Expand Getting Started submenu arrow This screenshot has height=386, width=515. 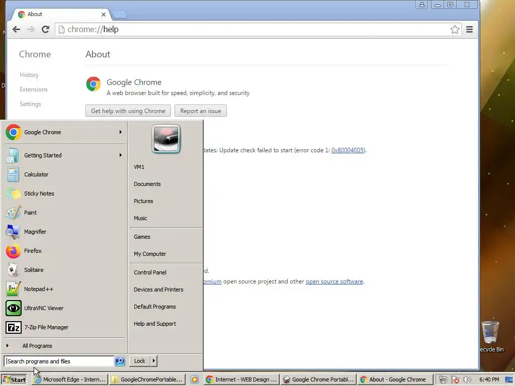pyautogui.click(x=121, y=155)
